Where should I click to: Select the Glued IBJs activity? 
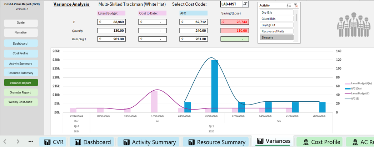pos(276,19)
